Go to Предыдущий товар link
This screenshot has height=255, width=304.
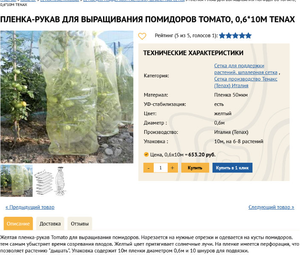click(x=30, y=207)
